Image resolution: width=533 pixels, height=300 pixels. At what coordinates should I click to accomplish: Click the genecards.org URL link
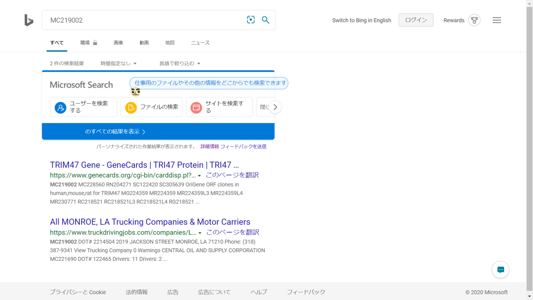pos(123,175)
